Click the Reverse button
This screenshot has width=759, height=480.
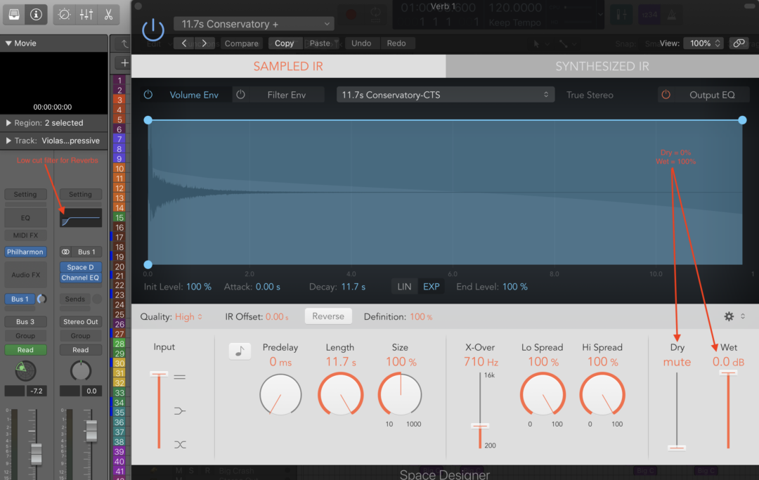(328, 316)
